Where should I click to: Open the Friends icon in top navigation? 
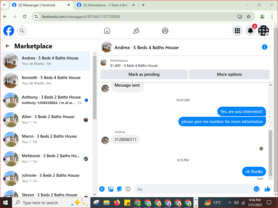[x=136, y=31]
